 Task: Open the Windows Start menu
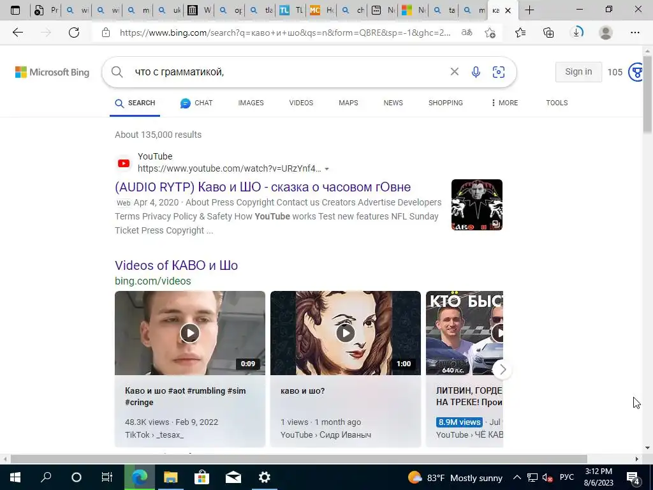pyautogui.click(x=15, y=477)
